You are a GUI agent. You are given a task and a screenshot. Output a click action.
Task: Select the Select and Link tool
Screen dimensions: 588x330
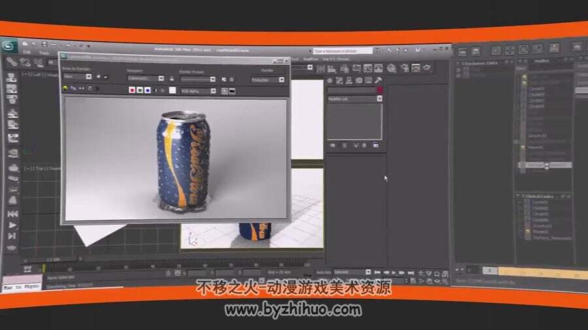pyautogui.click(x=10, y=61)
